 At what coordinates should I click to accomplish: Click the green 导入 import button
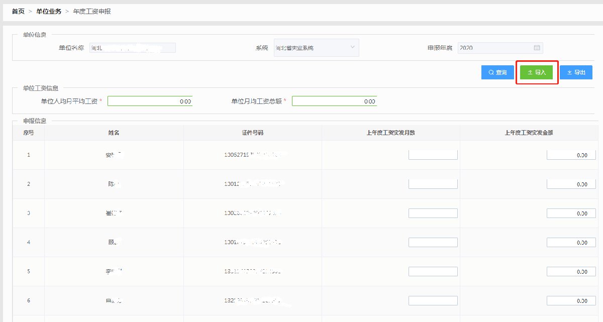click(536, 73)
